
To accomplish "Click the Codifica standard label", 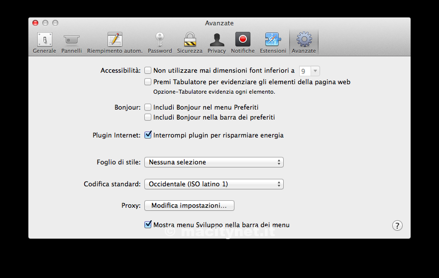I will (x=112, y=184).
